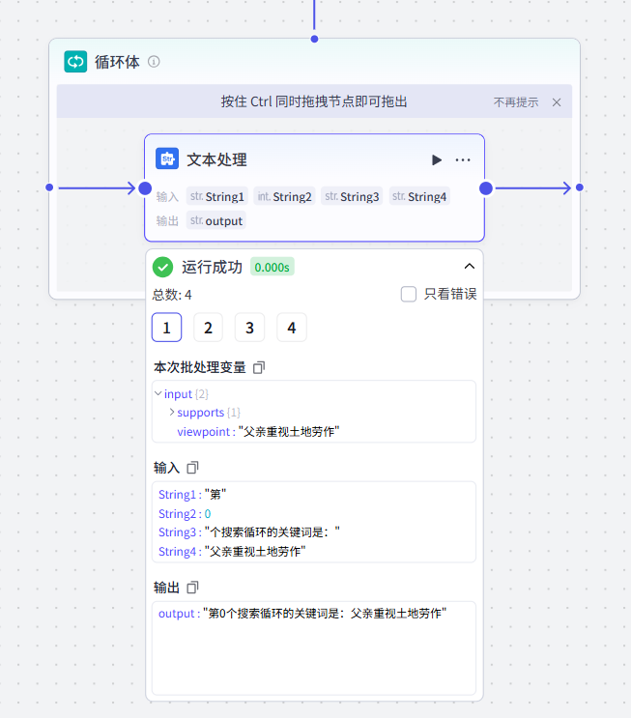Click the info icon beside 循环体
Image resolution: width=631 pixels, height=718 pixels.
(x=154, y=62)
